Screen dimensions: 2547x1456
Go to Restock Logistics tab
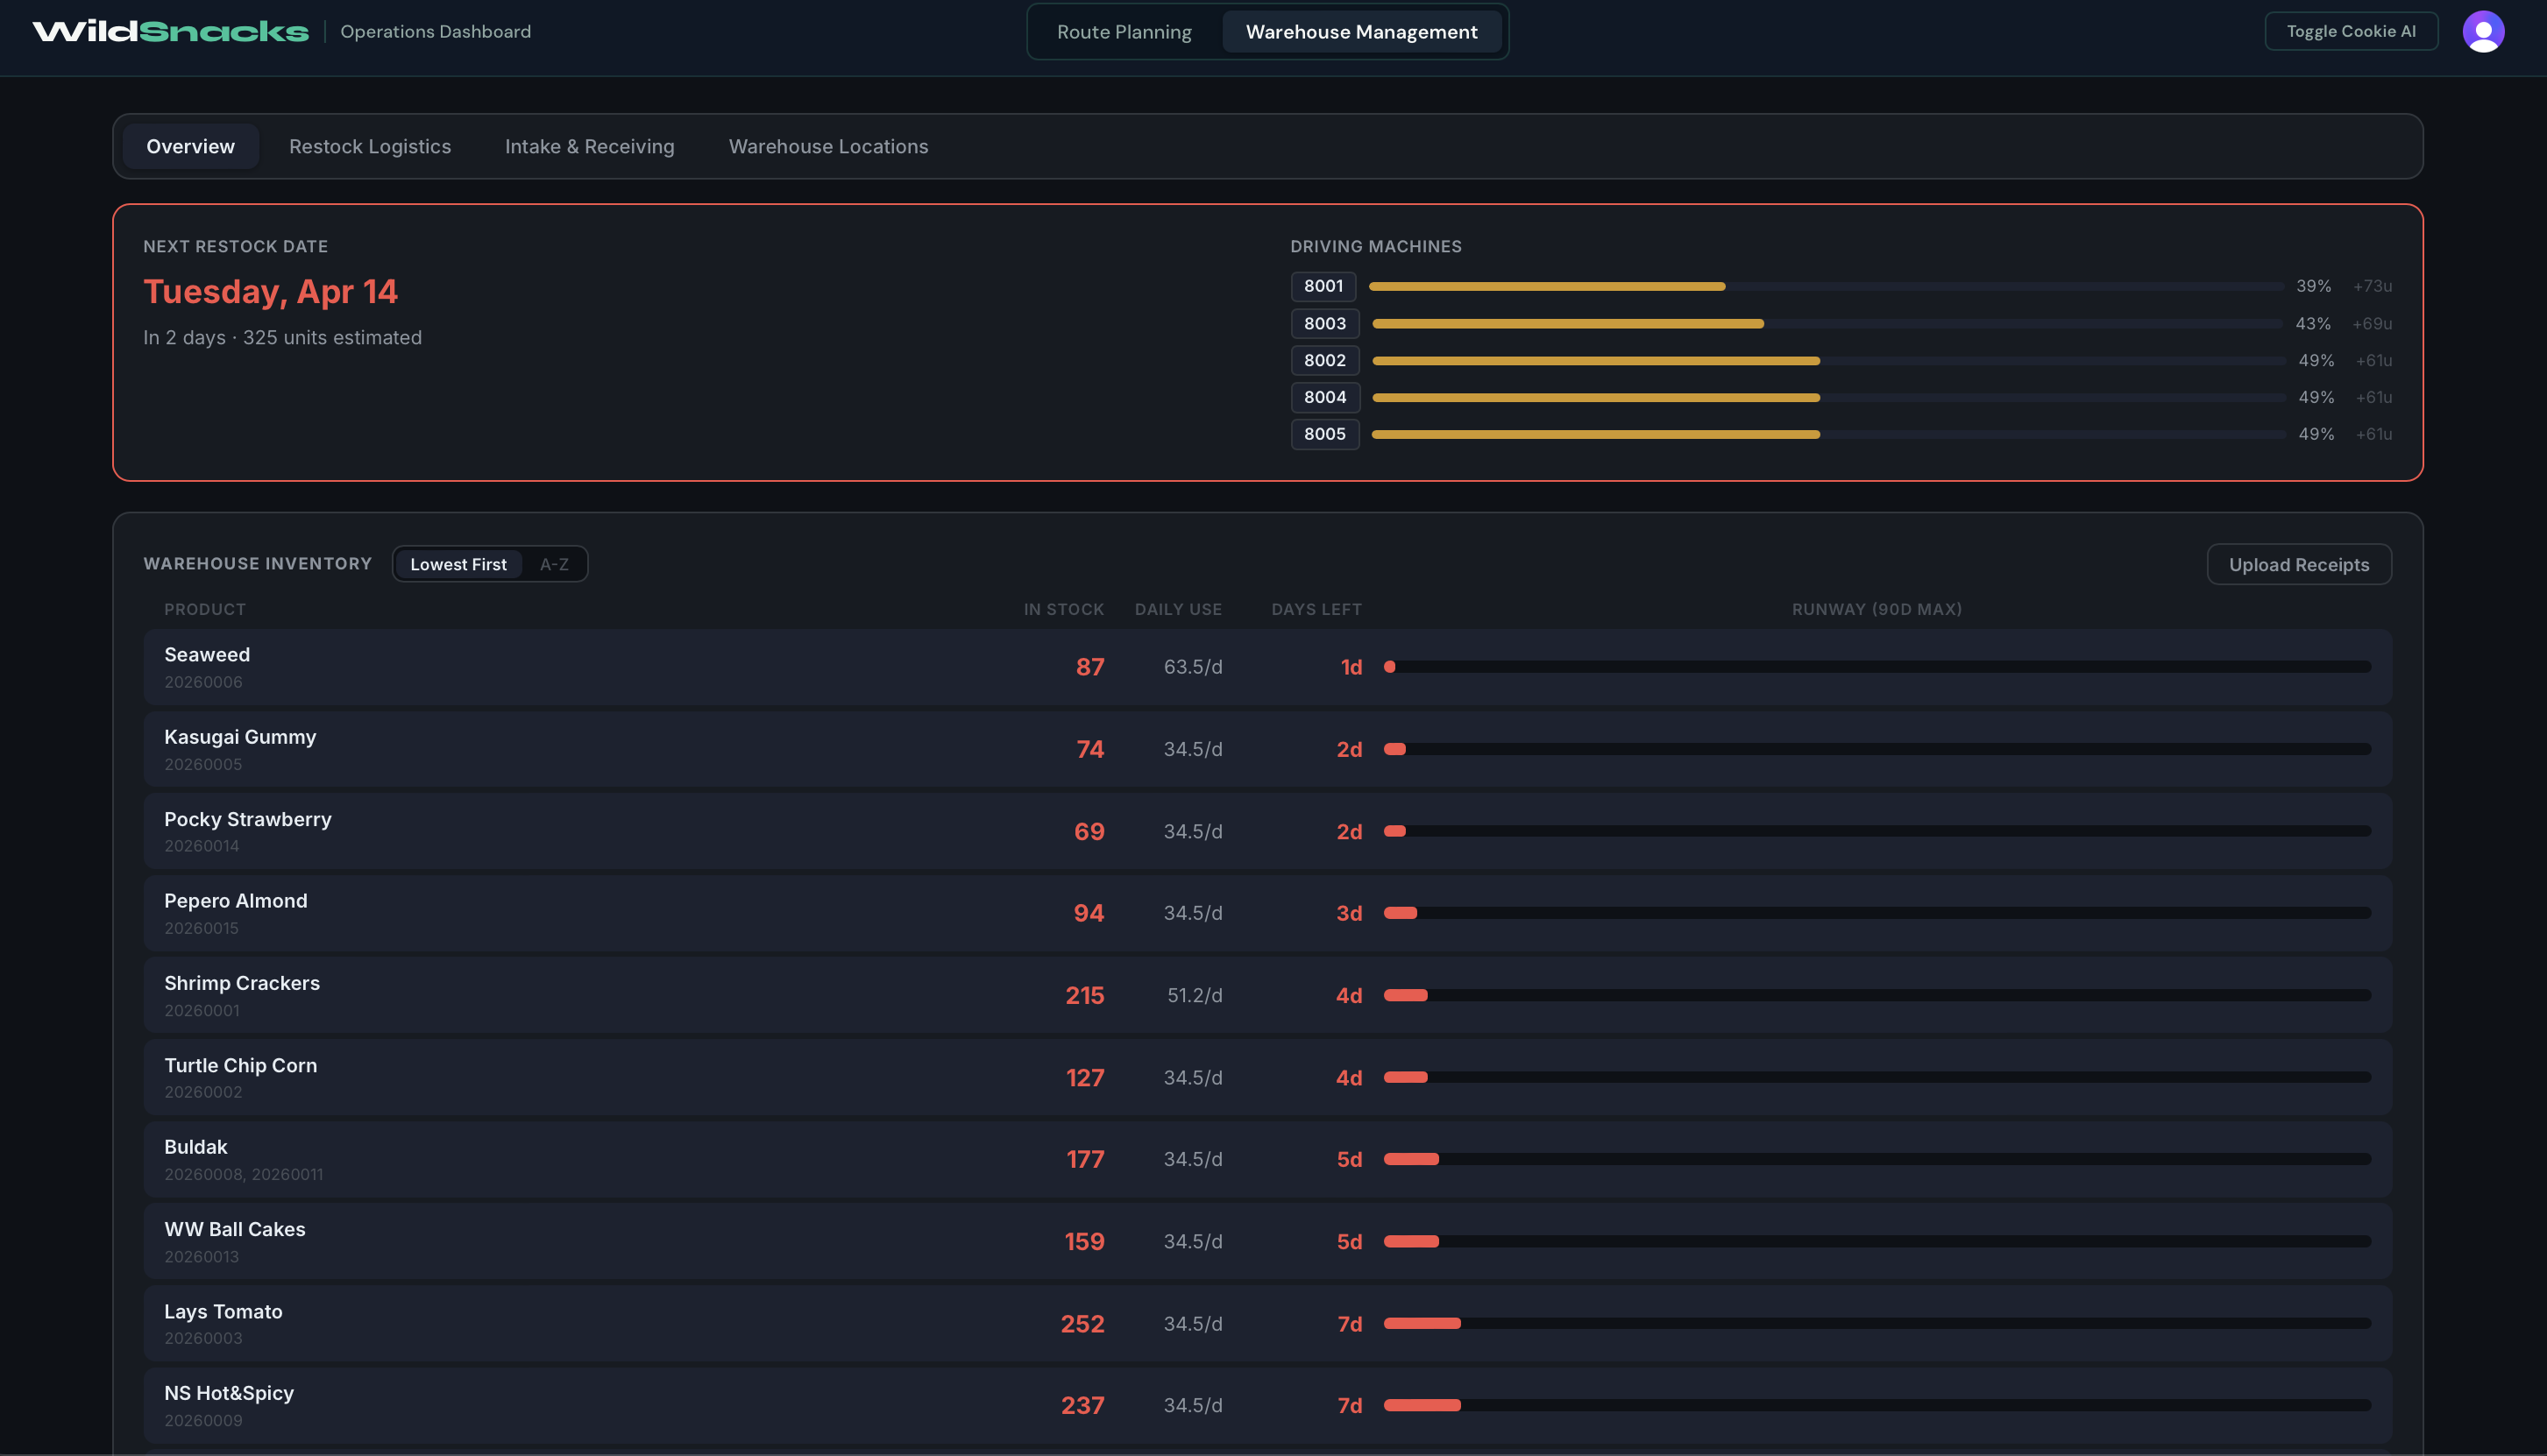tap(369, 146)
